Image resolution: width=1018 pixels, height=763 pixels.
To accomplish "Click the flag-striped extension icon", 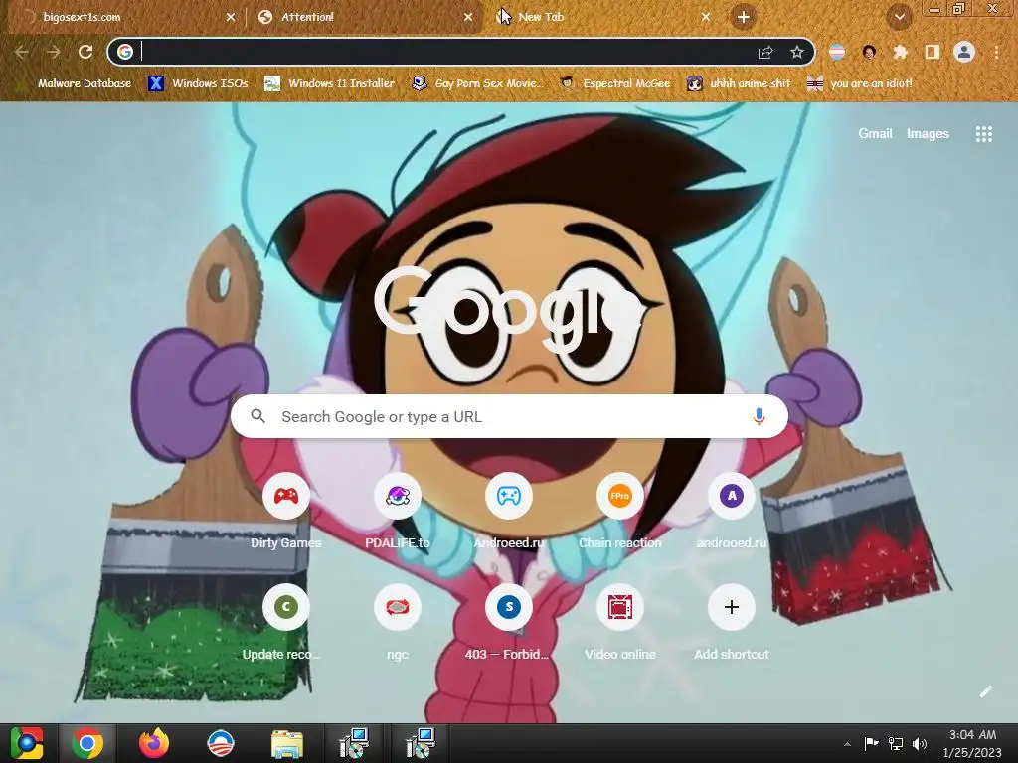I will pyautogui.click(x=837, y=52).
